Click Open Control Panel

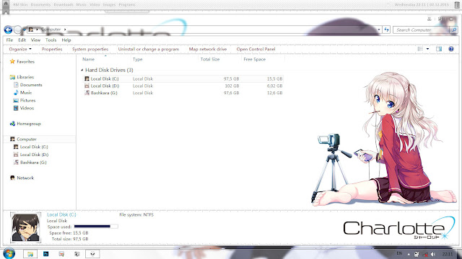tap(256, 49)
